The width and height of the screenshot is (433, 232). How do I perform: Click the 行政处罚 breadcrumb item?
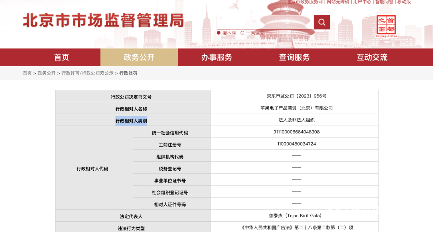[128, 73]
